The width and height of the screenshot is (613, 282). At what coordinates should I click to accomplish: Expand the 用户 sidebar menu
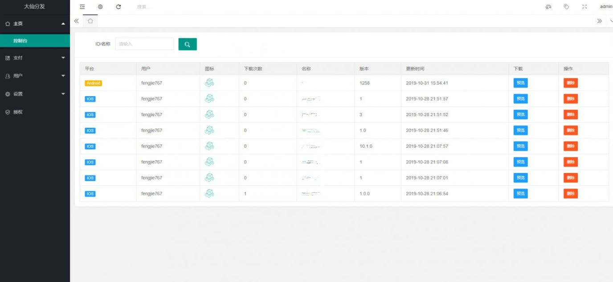point(35,76)
